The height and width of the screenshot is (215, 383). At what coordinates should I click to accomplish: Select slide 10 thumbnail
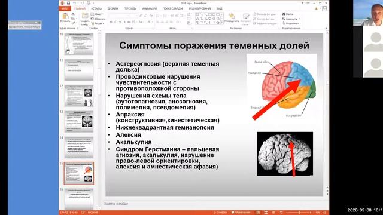click(79, 44)
